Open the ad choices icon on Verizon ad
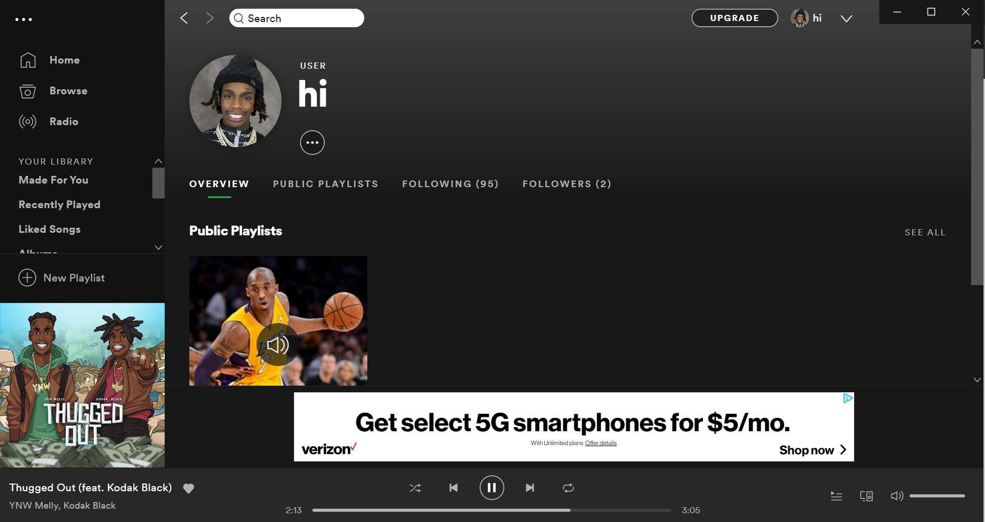This screenshot has width=985, height=522. (x=848, y=398)
